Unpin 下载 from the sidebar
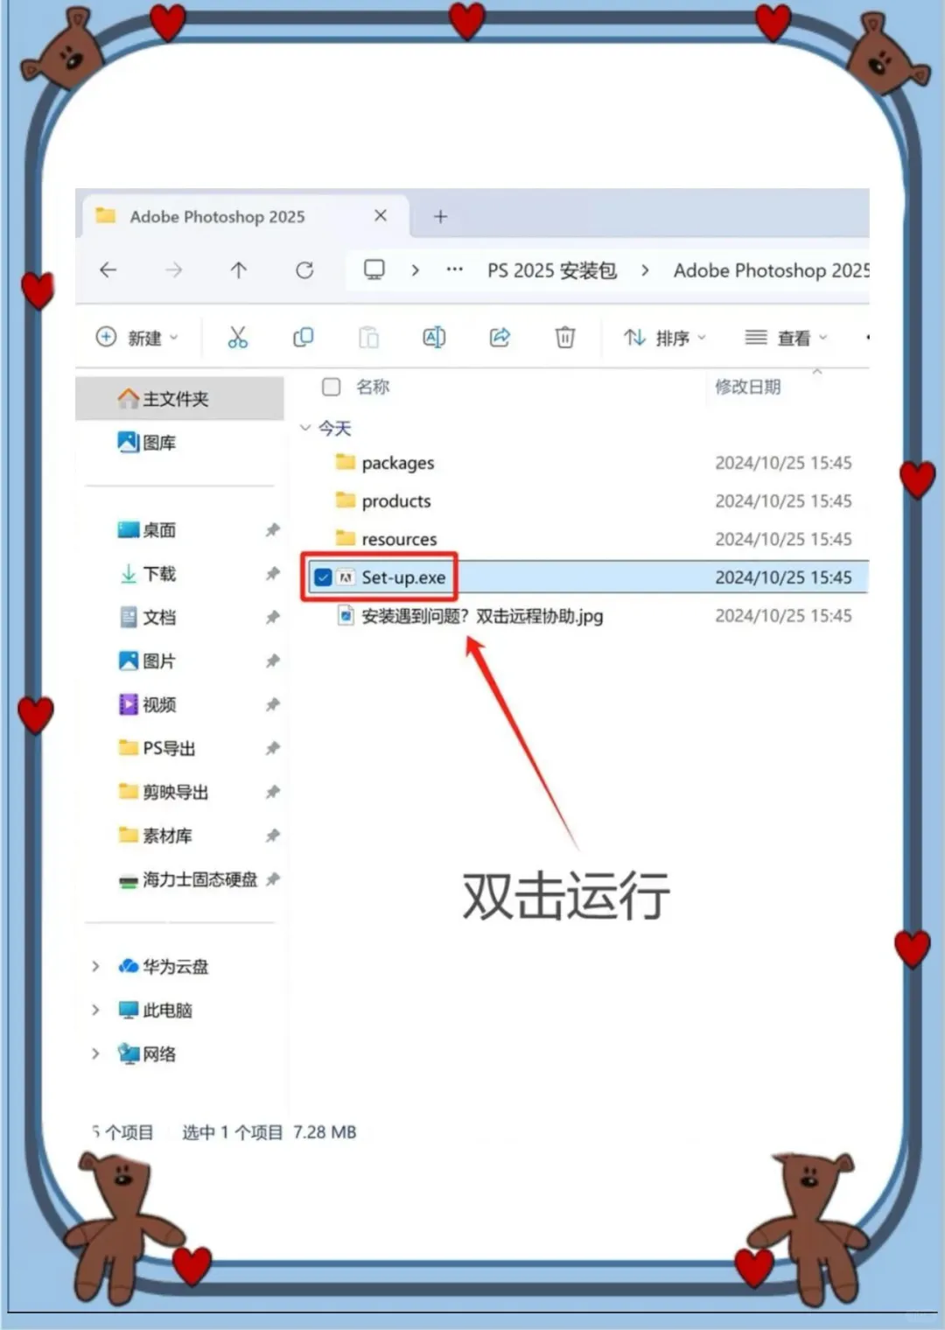The image size is (945, 1330). pyautogui.click(x=272, y=574)
